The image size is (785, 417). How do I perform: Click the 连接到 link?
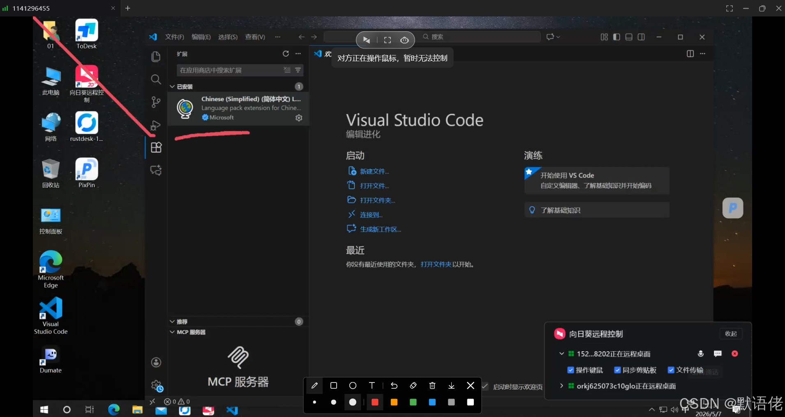click(371, 215)
